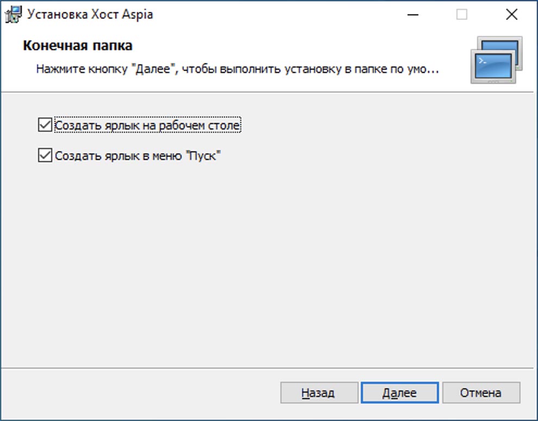Click the label "Создать ярлык в меню Пуск"
Viewport: 538px width, 421px height.
137,156
